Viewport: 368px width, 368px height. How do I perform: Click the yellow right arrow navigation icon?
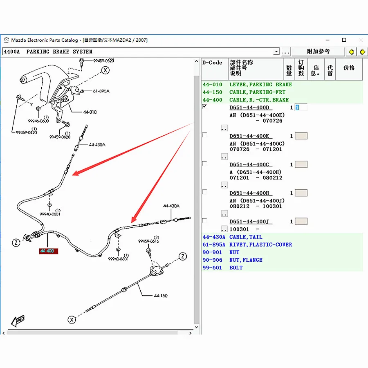coord(362,52)
